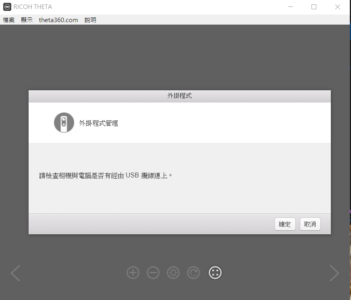The image size is (351, 300).
Task: Click the RICOH THETA title bar logo
Action: [x=7, y=7]
